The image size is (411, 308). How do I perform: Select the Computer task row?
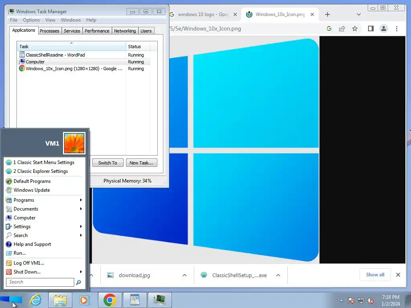[83, 62]
